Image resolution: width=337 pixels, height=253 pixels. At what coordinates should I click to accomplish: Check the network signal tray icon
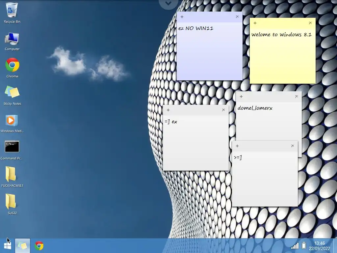pos(295,246)
